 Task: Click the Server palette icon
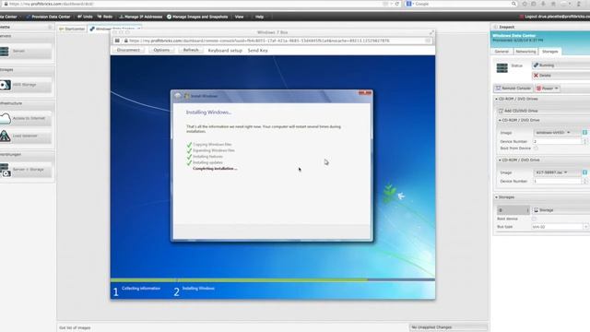click(x=5, y=52)
